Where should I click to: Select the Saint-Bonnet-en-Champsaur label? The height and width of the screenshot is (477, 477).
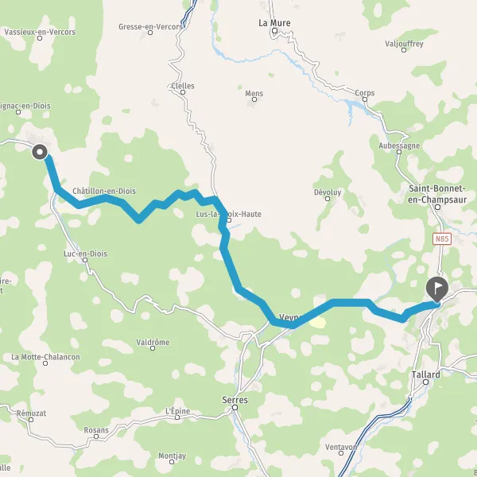437,194
